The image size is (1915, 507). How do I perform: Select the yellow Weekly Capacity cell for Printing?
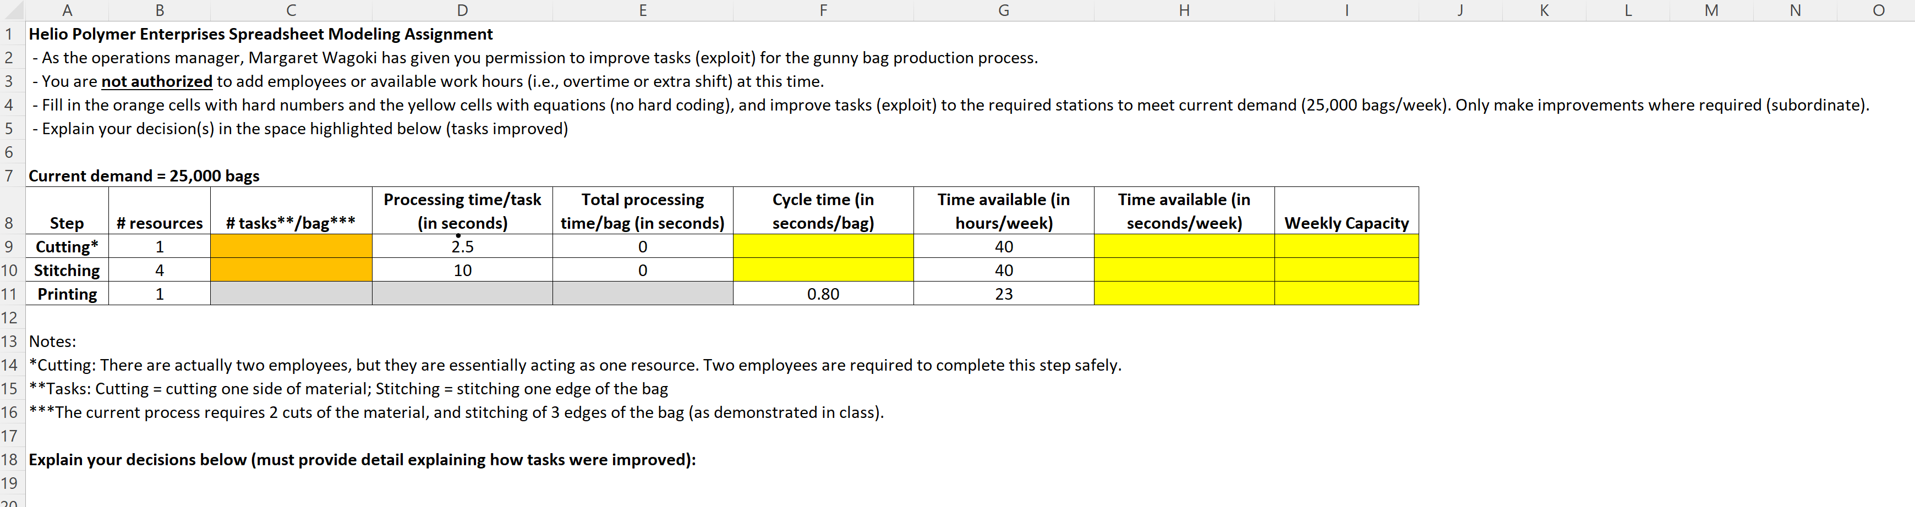coord(1347,294)
